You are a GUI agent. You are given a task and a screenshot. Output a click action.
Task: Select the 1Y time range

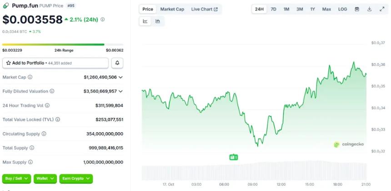point(313,9)
